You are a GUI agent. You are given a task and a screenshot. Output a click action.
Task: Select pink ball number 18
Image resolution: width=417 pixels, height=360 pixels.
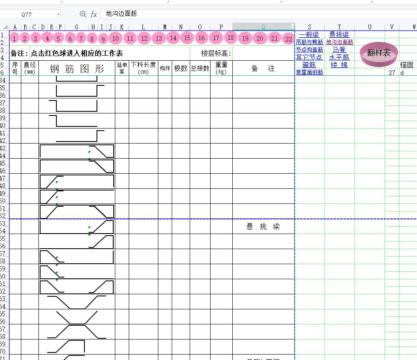231,37
